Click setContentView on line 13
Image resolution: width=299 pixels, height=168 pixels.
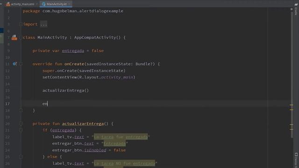click(x=60, y=77)
